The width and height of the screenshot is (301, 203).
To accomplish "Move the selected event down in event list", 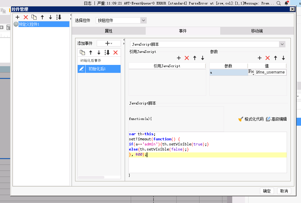I will [99, 52].
